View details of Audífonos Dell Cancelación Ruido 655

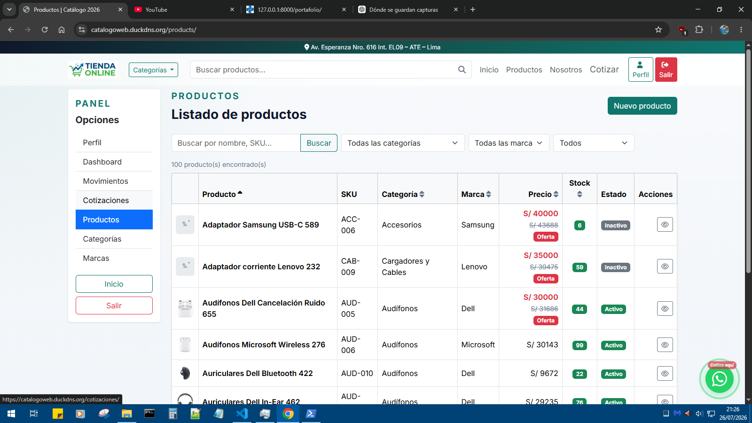click(665, 309)
